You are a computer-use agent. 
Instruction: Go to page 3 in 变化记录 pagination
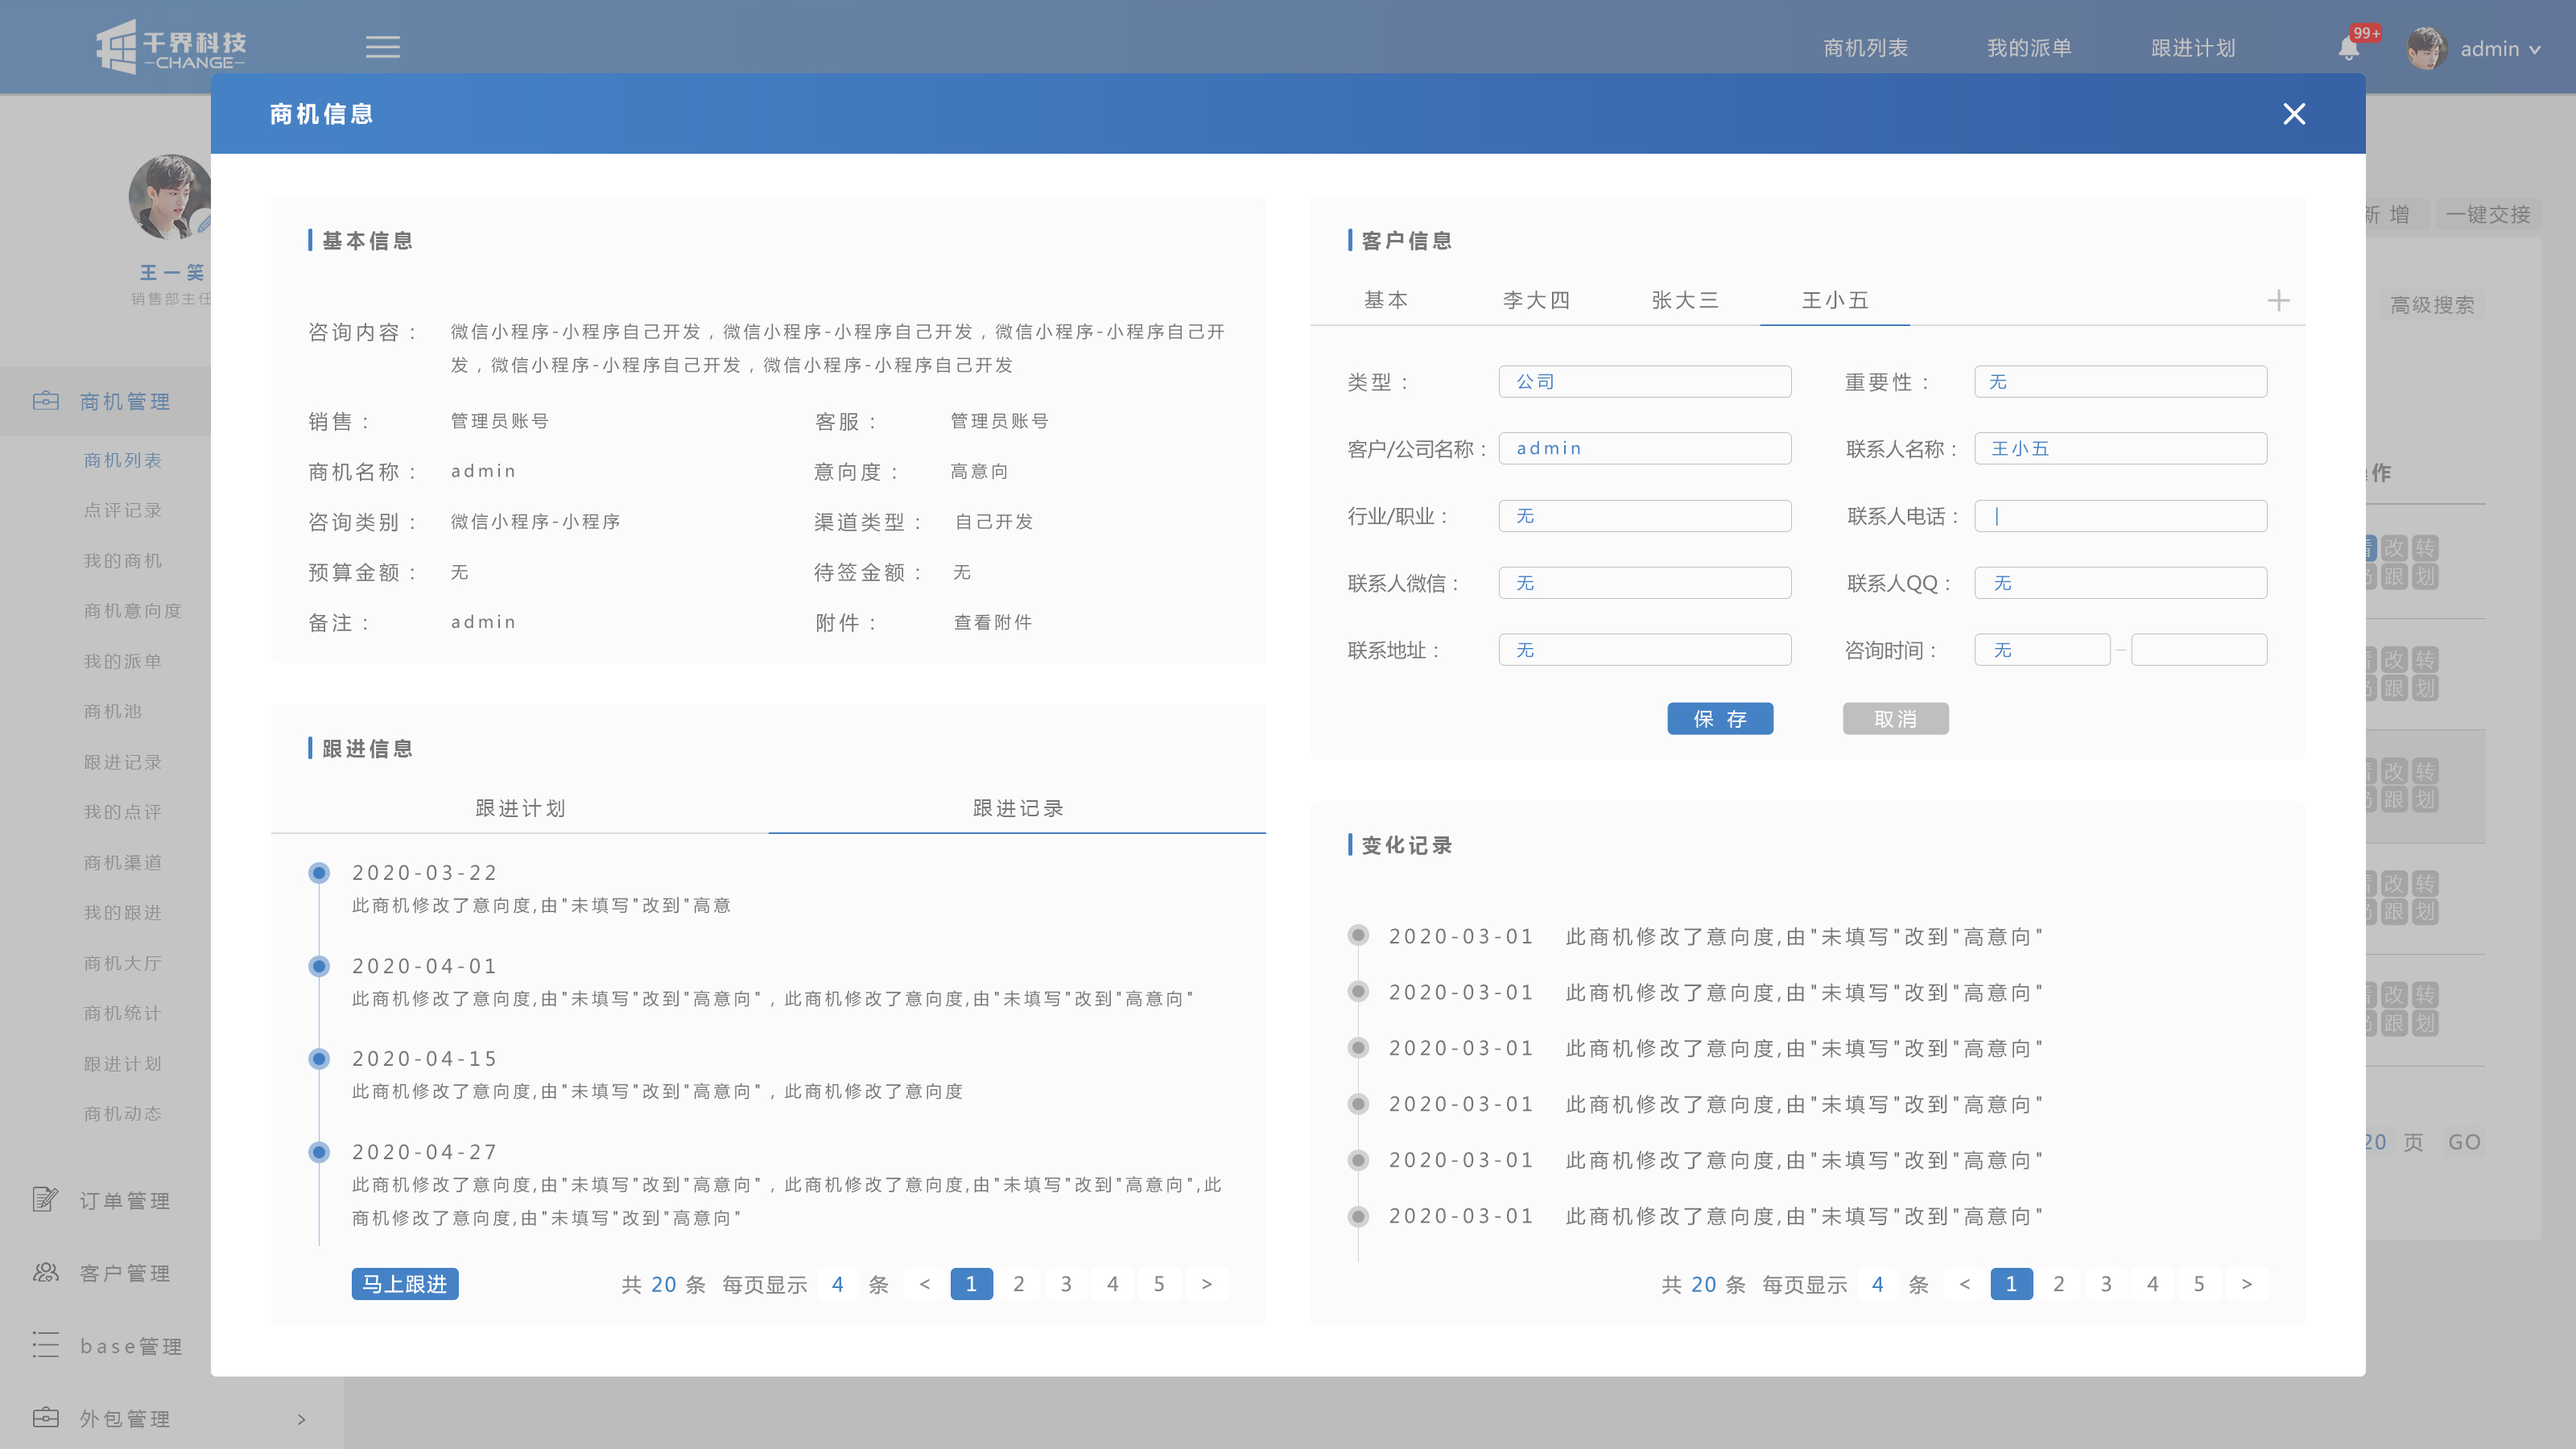[2106, 1284]
